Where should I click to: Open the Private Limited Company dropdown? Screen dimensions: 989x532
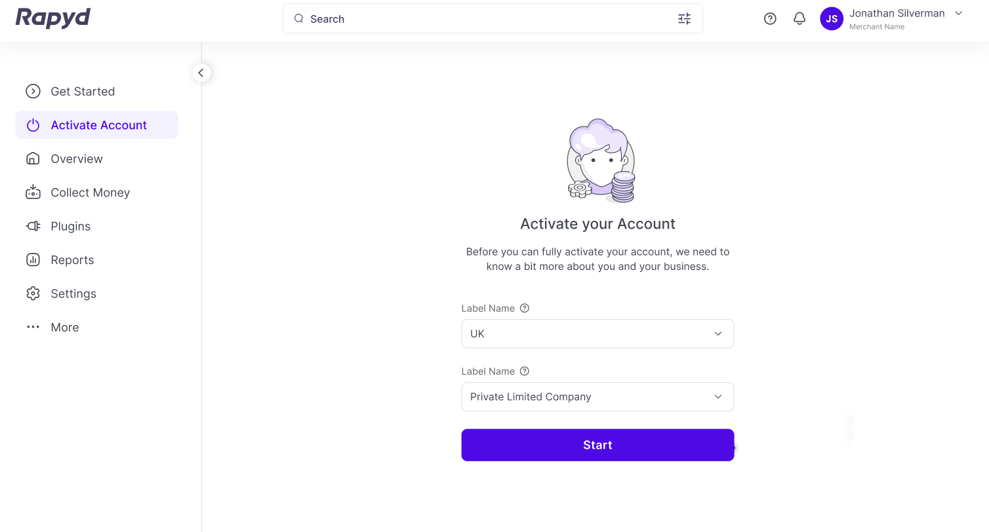coord(597,397)
